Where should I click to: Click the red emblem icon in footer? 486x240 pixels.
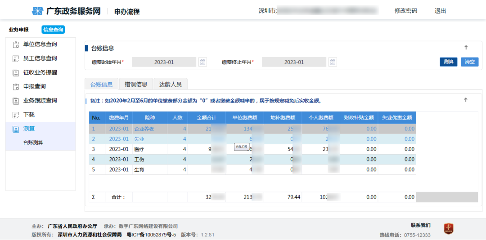point(448,229)
